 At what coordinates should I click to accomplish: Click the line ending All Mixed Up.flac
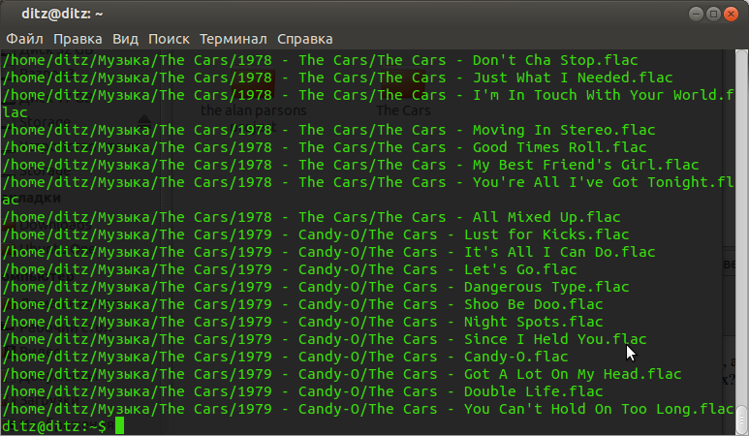pos(311,217)
